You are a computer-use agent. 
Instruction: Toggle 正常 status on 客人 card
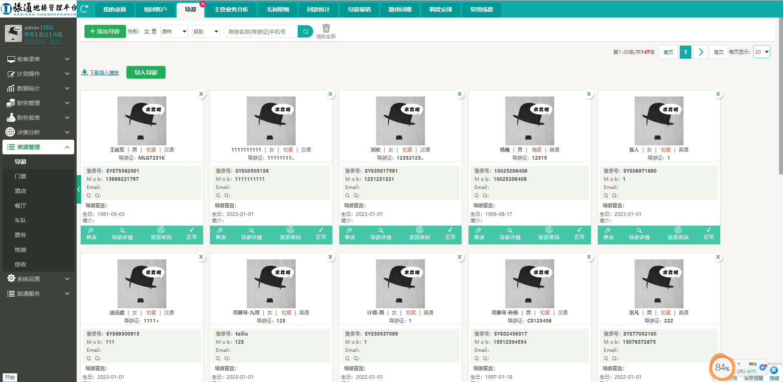click(709, 234)
